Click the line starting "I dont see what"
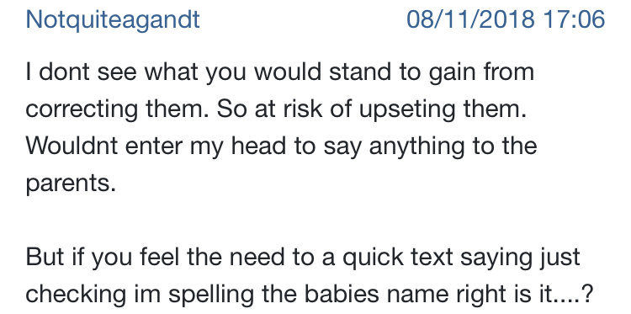This screenshot has width=631, height=314. click(280, 72)
